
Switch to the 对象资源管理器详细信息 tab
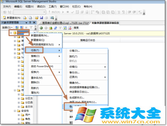tap(105, 23)
